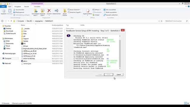Image resolution: width=190 pixels, height=107 pixels.
Task: Switch to large icons view in status bar
Action: 188,103
